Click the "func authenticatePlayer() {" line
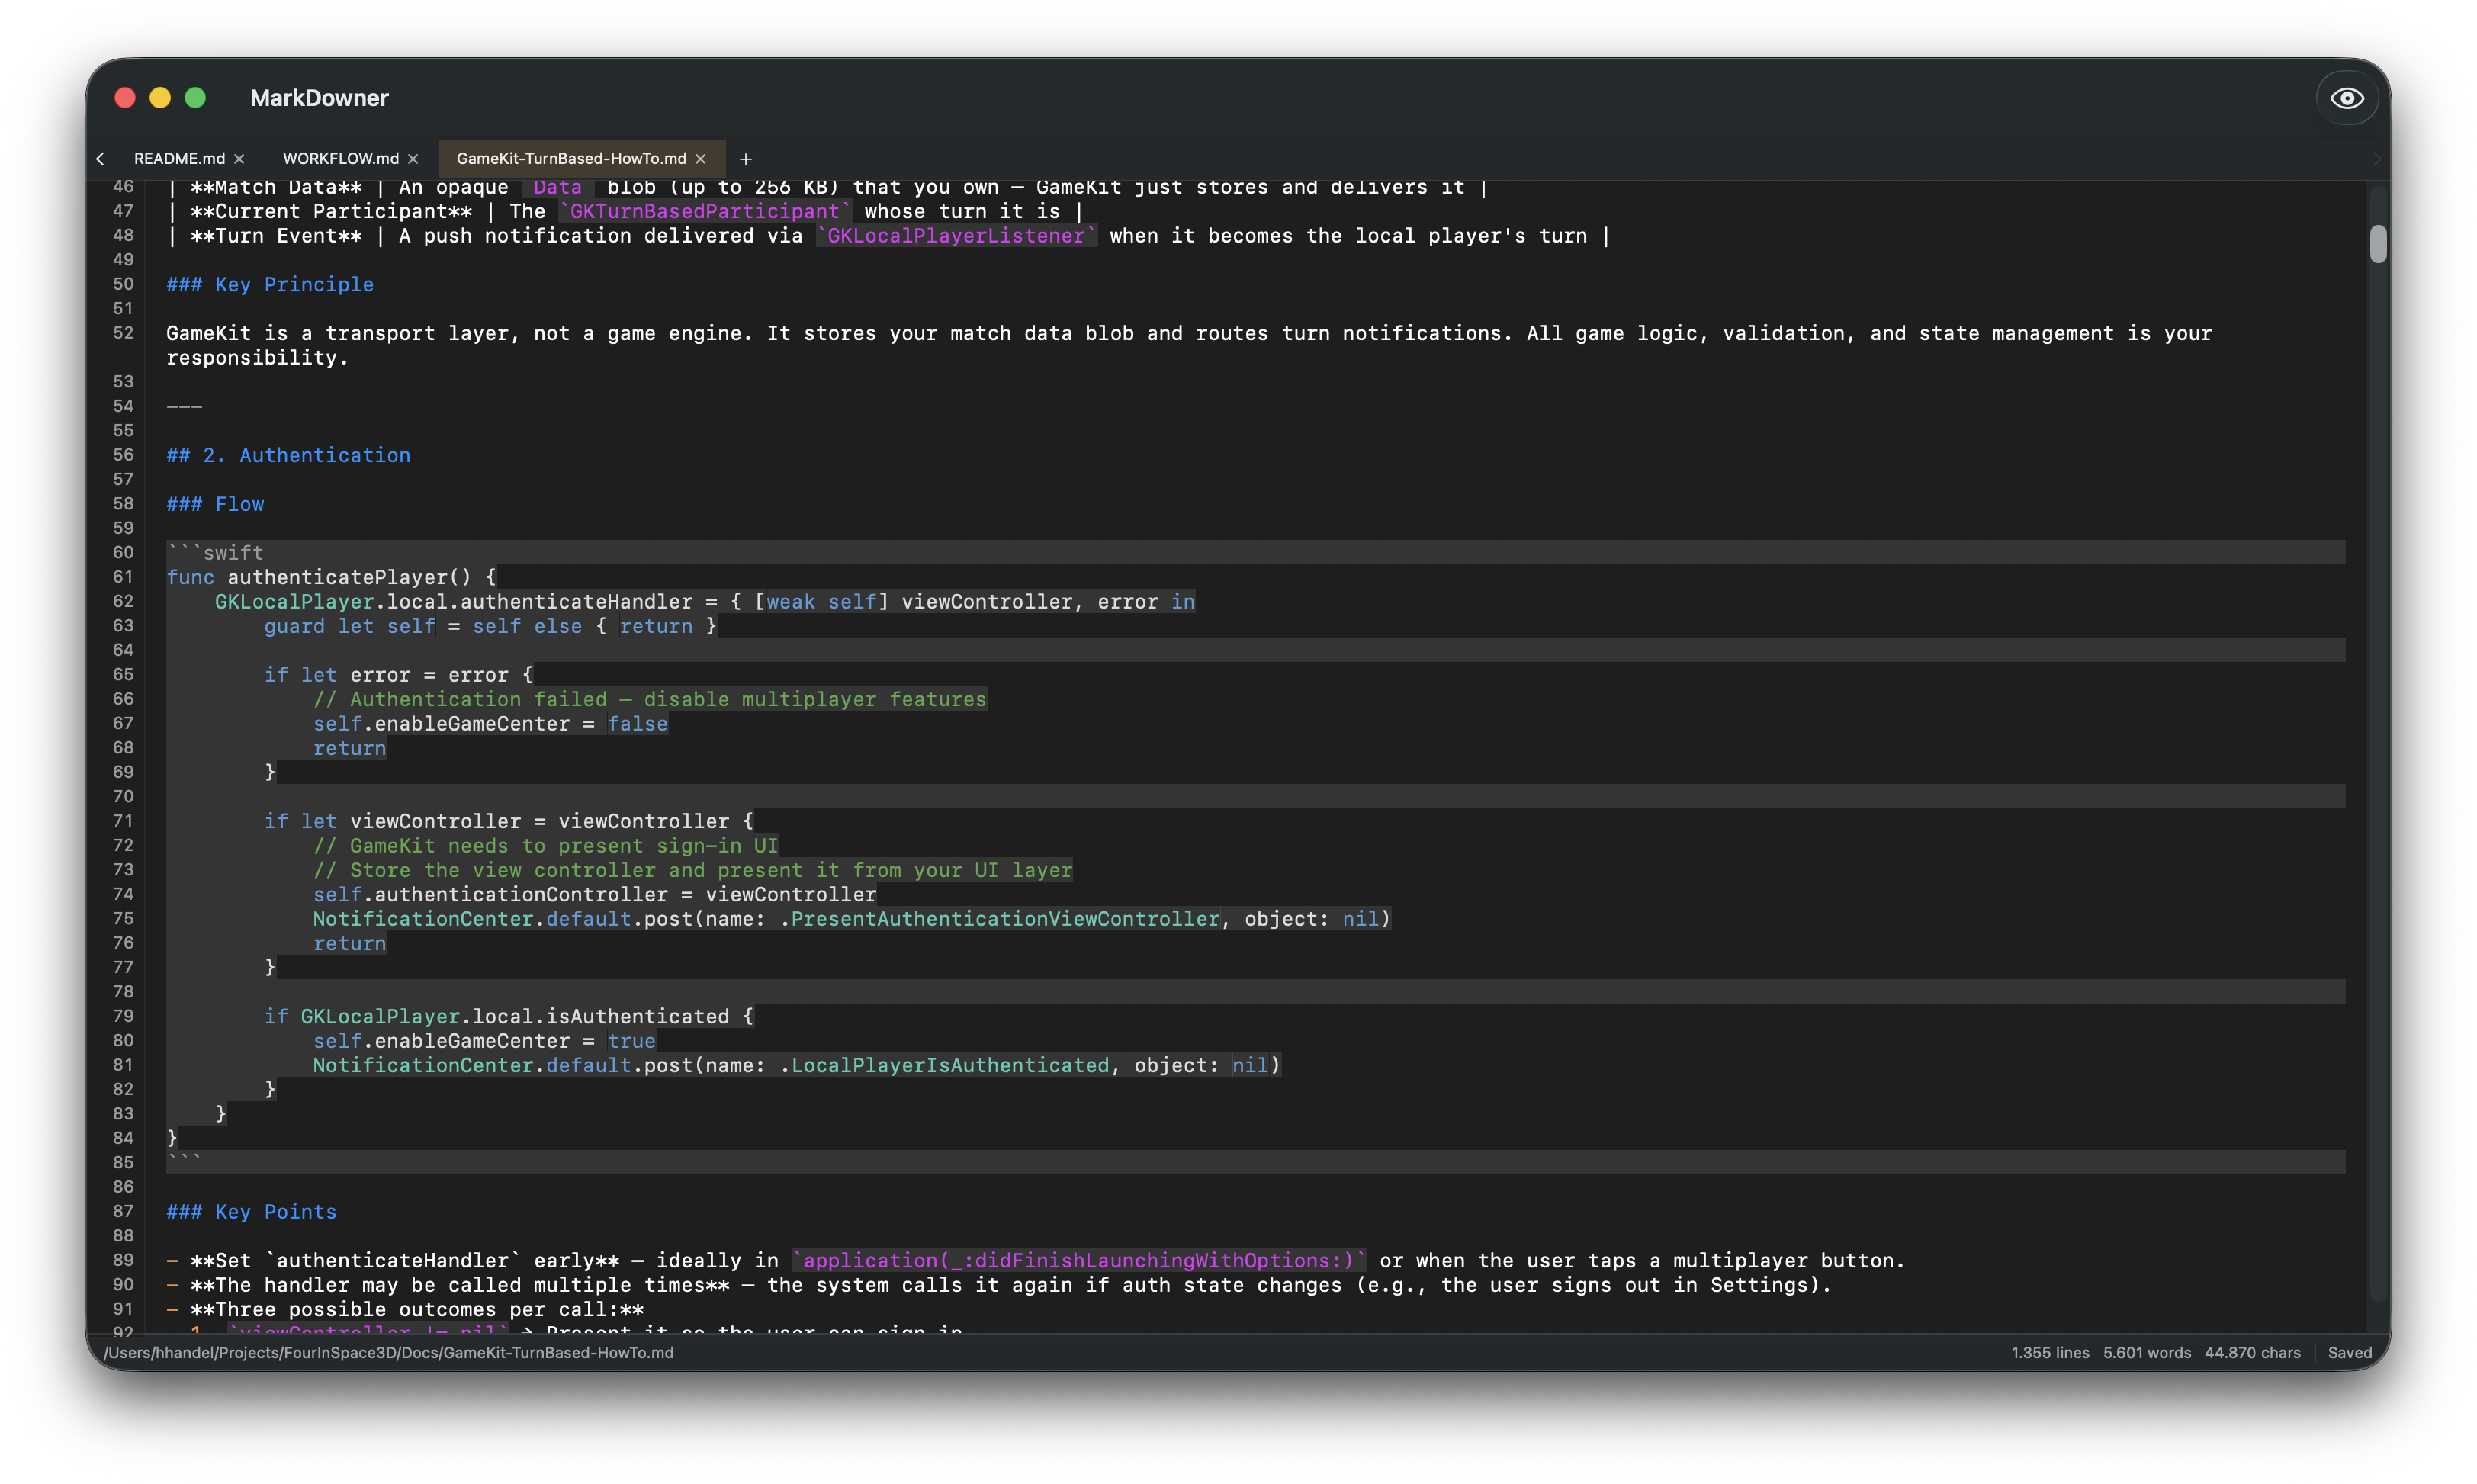This screenshot has width=2477, height=1484. coord(331,577)
